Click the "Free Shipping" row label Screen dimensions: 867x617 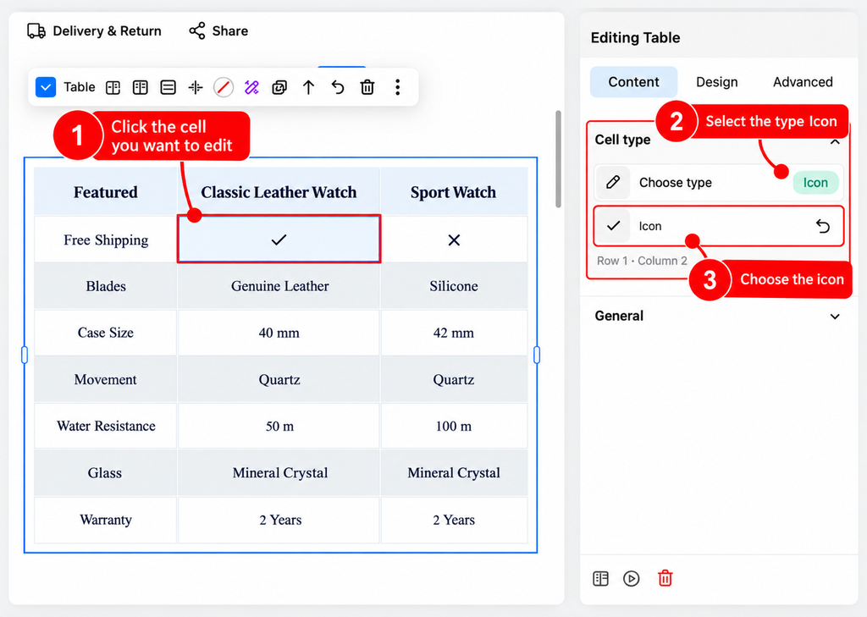coord(106,240)
